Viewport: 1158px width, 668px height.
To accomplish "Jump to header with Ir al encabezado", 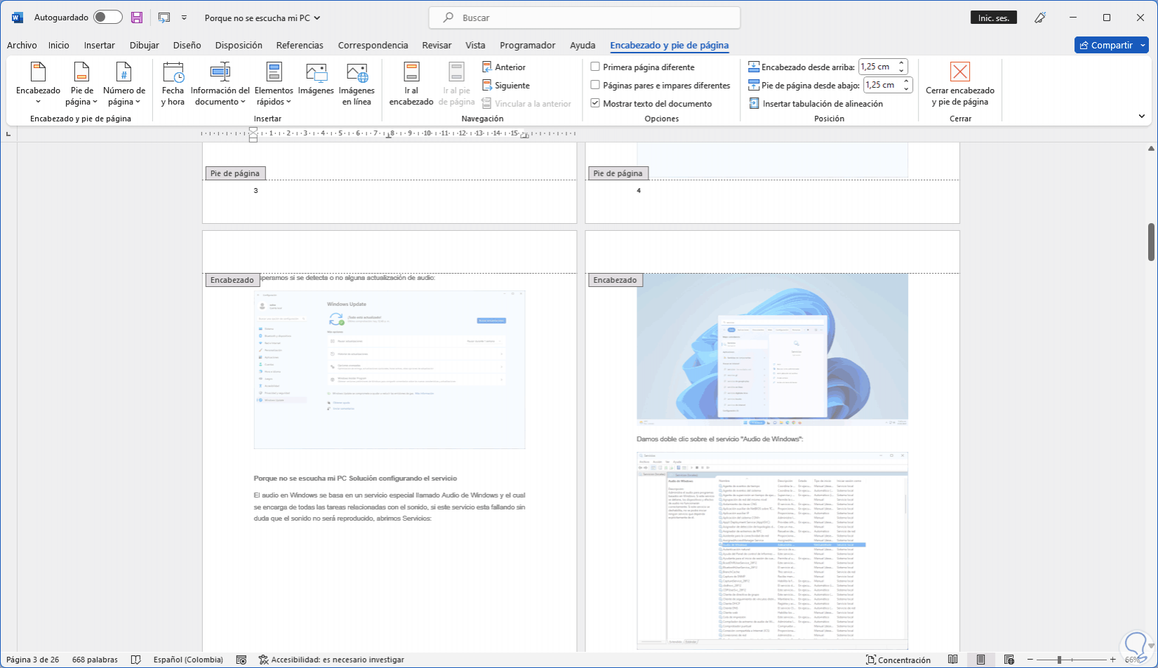I will [x=411, y=84].
